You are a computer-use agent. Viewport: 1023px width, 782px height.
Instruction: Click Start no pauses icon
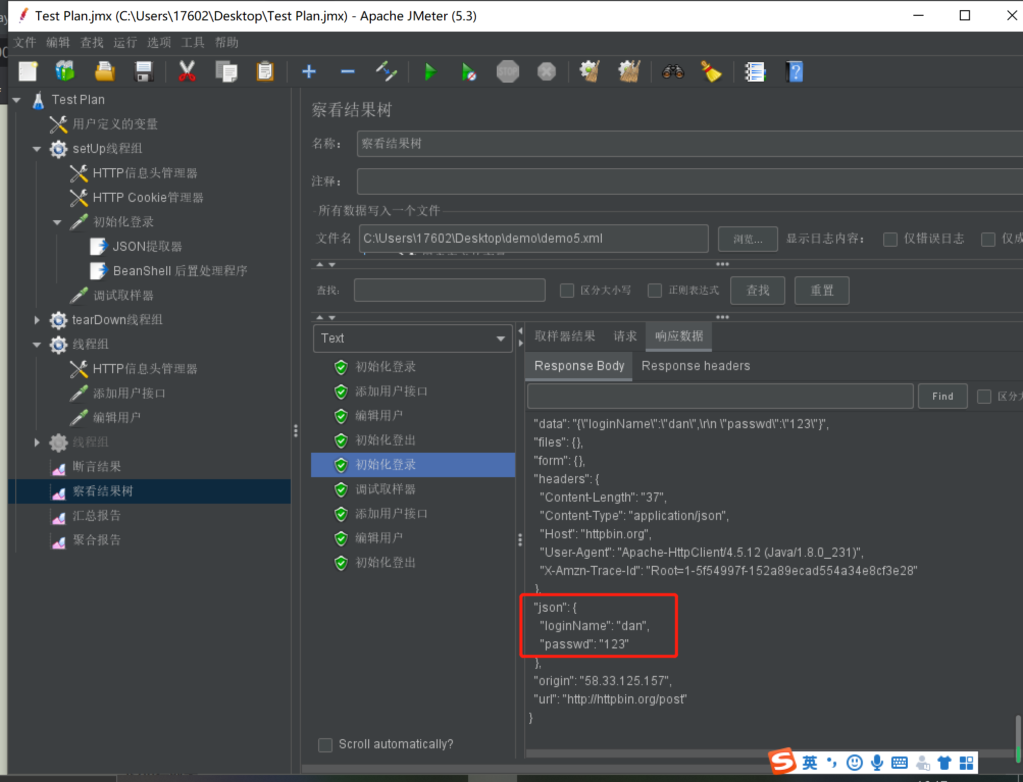click(468, 72)
